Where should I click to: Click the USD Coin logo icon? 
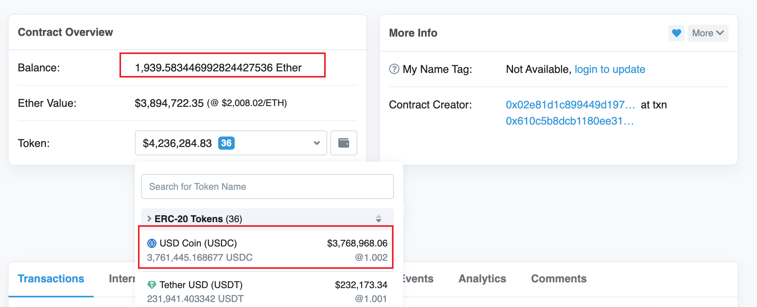click(x=152, y=243)
